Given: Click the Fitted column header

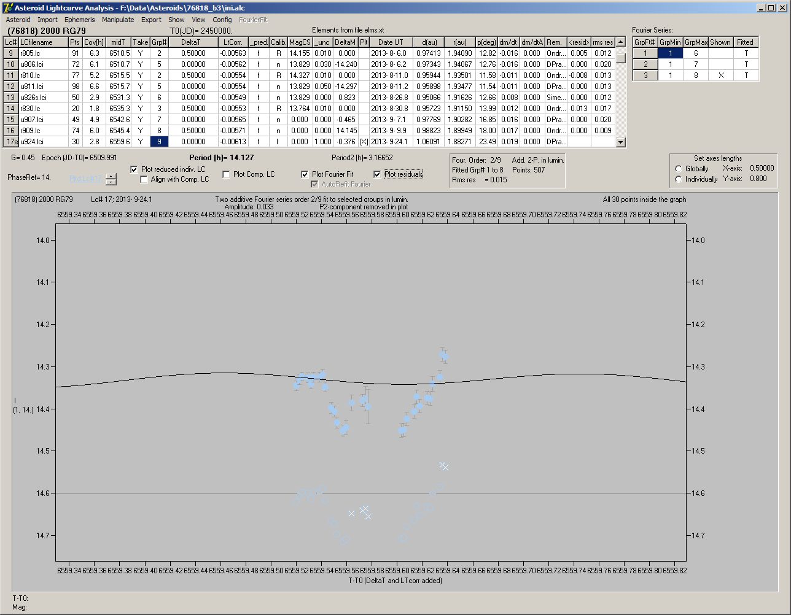Looking at the screenshot, I should tap(746, 42).
